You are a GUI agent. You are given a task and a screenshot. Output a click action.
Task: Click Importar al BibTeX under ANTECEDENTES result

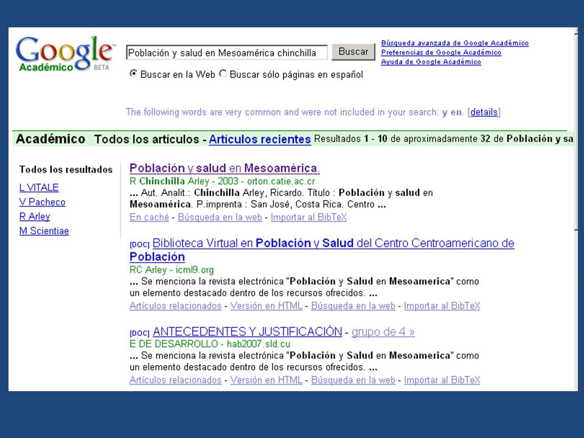coord(442,380)
